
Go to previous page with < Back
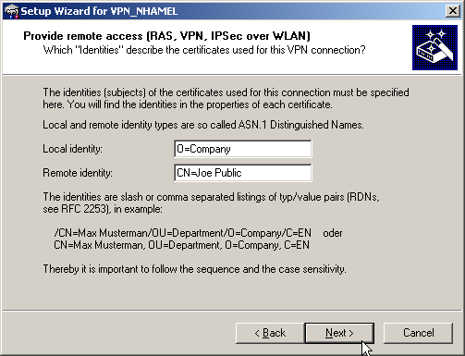coord(270,333)
